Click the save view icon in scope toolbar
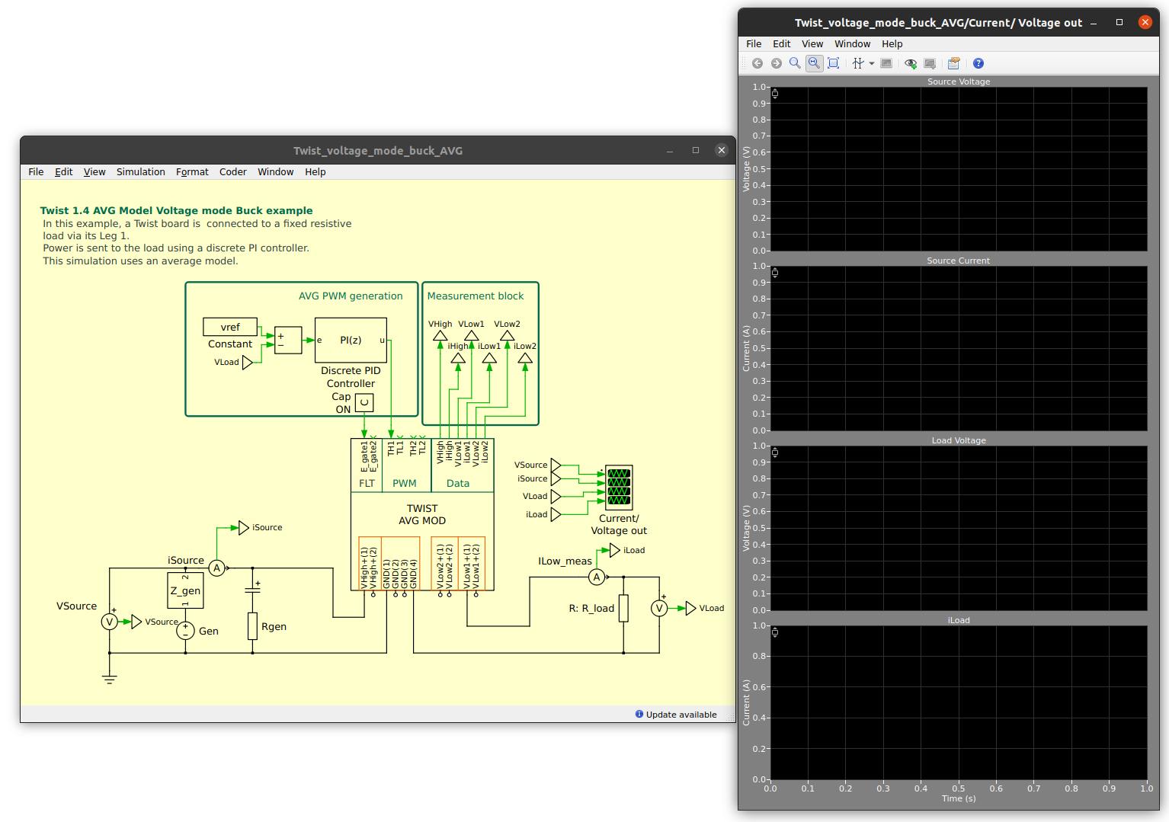The image size is (1169, 822). (930, 63)
